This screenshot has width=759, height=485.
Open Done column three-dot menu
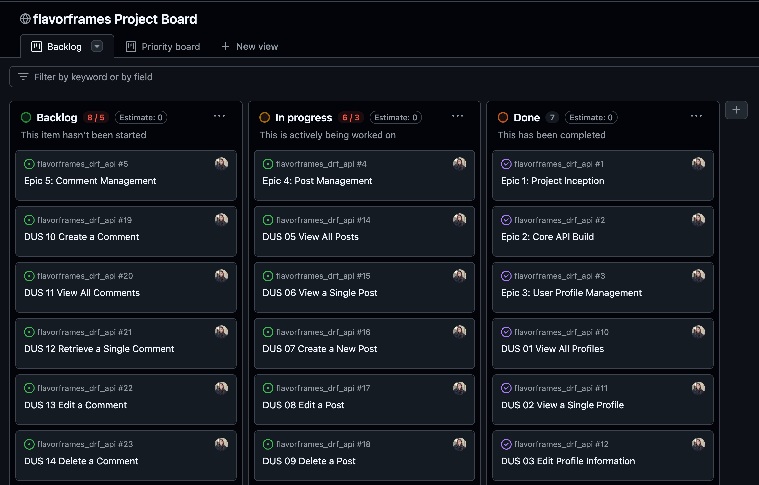(x=696, y=116)
